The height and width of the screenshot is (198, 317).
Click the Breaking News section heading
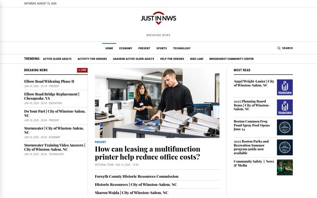tap(36, 70)
